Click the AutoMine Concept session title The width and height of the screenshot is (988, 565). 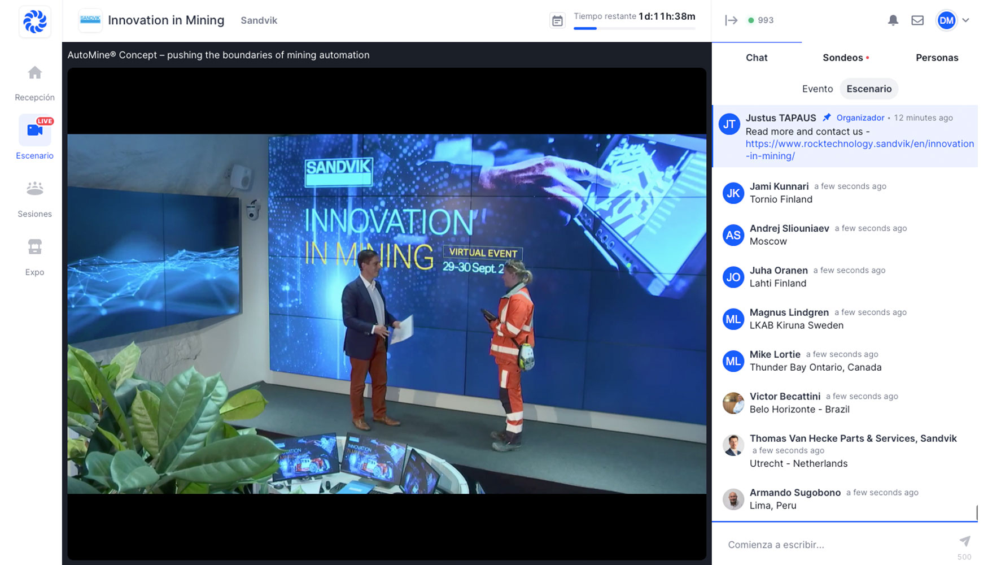(x=218, y=55)
